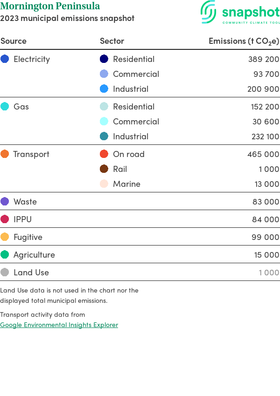Click the Emissions (t CO2e) column header
The height and width of the screenshot is (396, 280).
point(244,41)
